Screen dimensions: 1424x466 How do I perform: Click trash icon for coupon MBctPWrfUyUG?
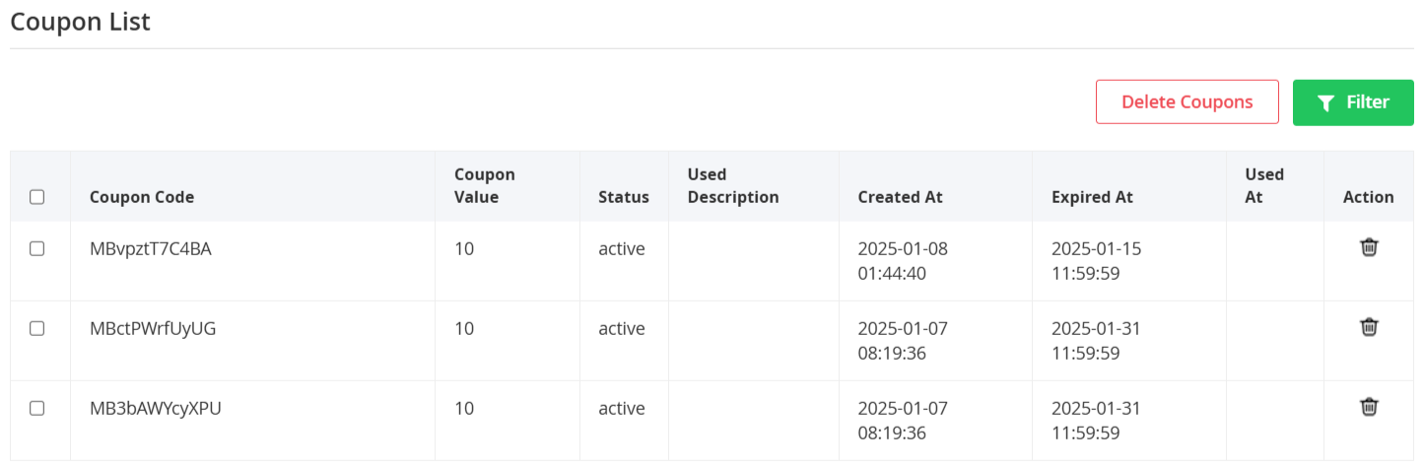pos(1369,327)
